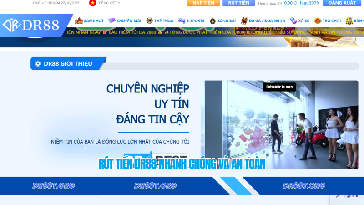Click the Bắn Cá icon at menu end
Screen dimensions: 364x205
(349, 20)
